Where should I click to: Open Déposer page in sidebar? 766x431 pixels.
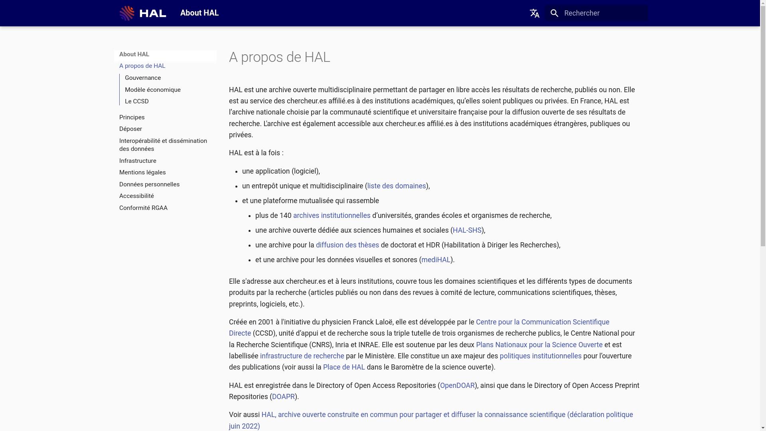pyautogui.click(x=130, y=129)
